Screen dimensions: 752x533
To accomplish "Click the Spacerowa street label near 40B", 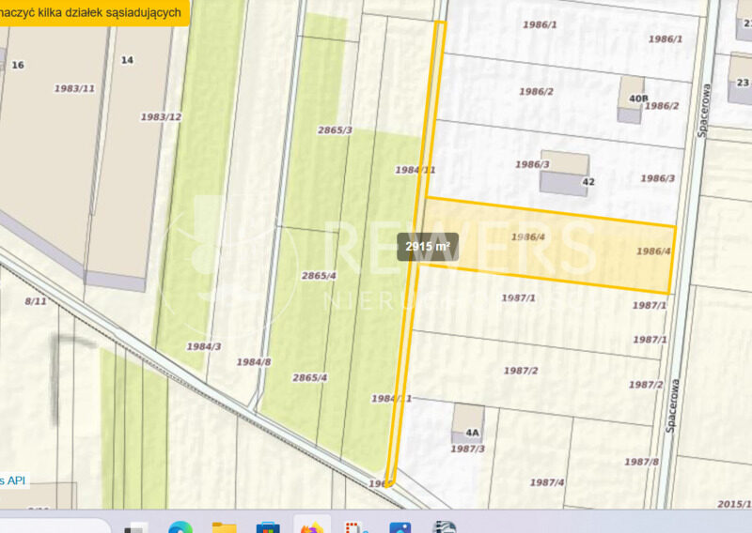I will click(703, 111).
